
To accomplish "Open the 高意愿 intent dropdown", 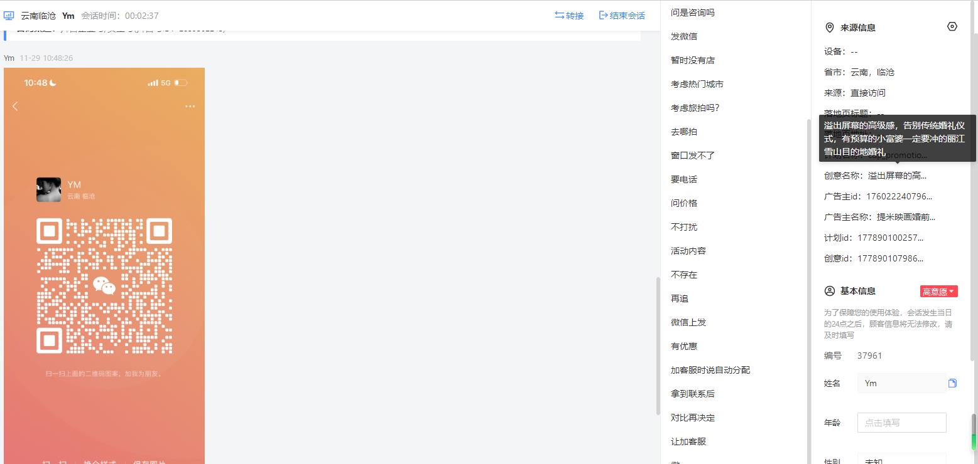I will click(x=938, y=292).
